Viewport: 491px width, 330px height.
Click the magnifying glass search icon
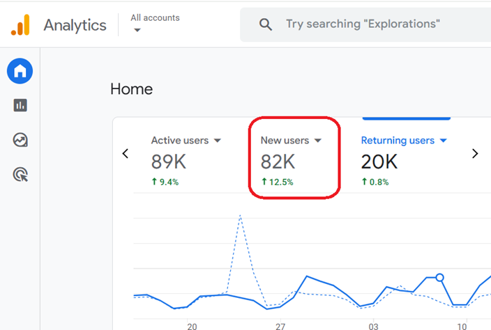pos(266,24)
